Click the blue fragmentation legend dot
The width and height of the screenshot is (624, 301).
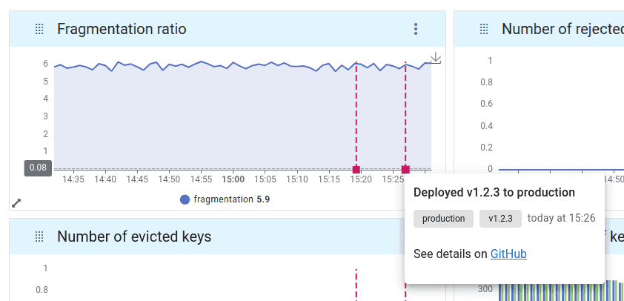tap(185, 199)
